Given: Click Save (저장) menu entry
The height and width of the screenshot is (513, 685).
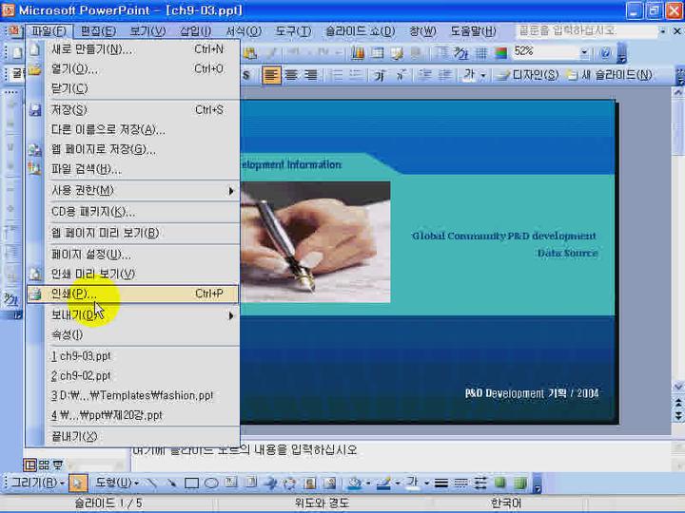Looking at the screenshot, I should pos(132,109).
